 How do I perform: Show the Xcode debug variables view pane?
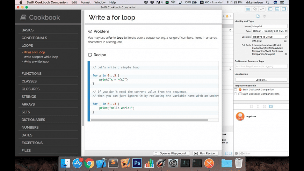point(227,154)
